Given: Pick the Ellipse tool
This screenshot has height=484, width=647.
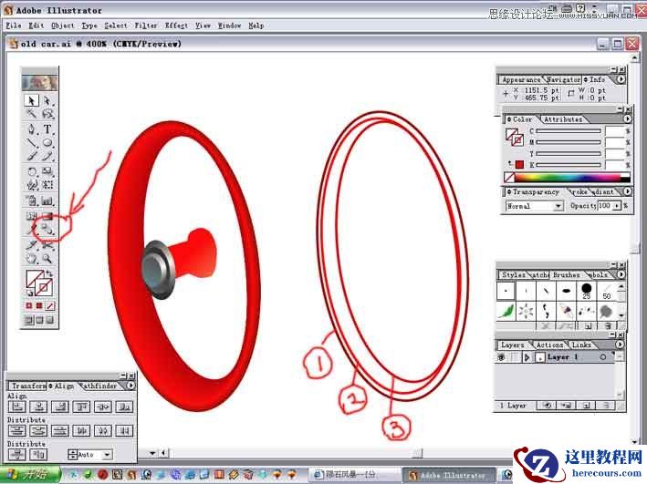Looking at the screenshot, I should [x=47, y=142].
